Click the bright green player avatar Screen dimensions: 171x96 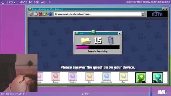tap(141, 78)
